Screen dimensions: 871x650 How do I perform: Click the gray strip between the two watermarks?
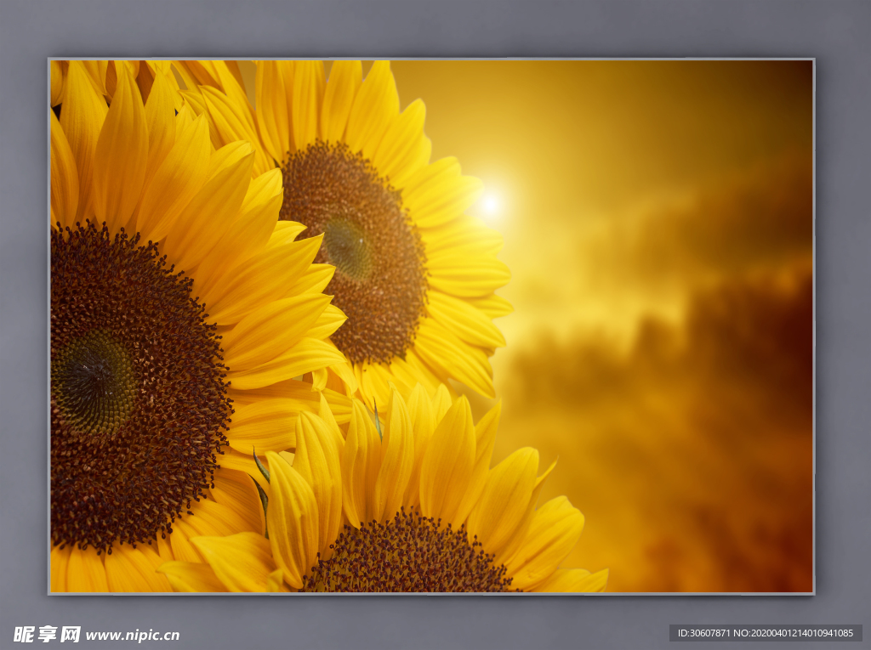coord(425,634)
